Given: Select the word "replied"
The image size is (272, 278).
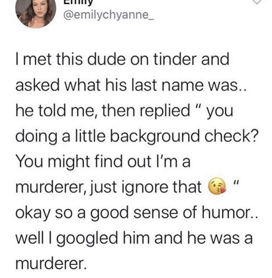Looking at the screenshot, I should pos(165,111).
